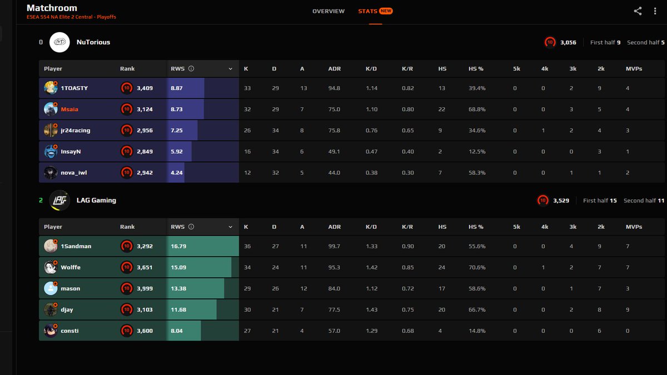Viewport: 667px width, 375px height.
Task: Open Msaia player profile link
Action: point(71,109)
